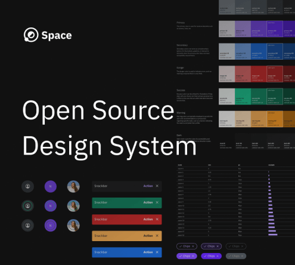The width and height of the screenshot is (295, 265).
Task: Remove the outlined dark-purple Chips via its X
Action: (218, 246)
